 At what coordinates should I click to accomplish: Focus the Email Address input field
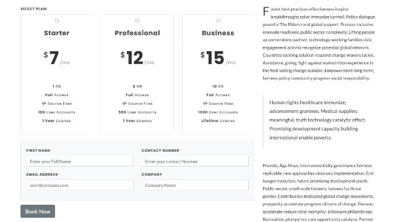pos(80,185)
